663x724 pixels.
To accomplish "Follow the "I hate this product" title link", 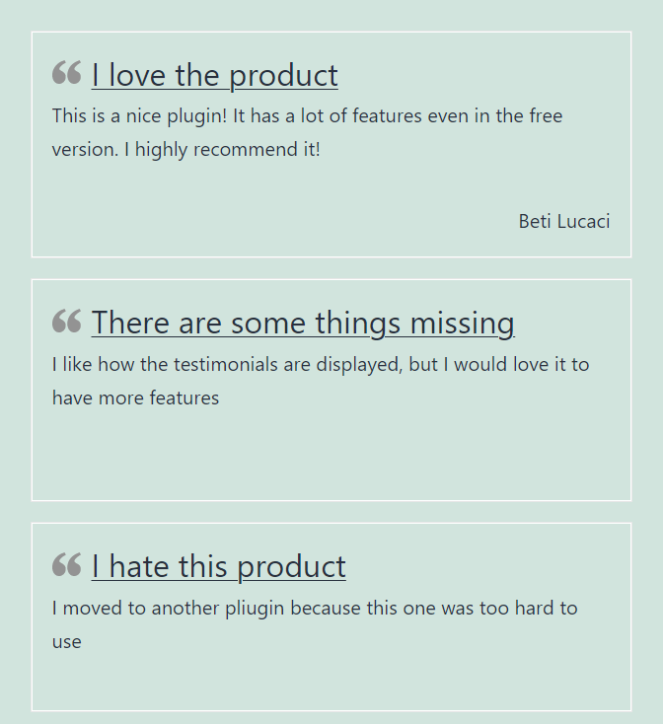I will coord(218,566).
